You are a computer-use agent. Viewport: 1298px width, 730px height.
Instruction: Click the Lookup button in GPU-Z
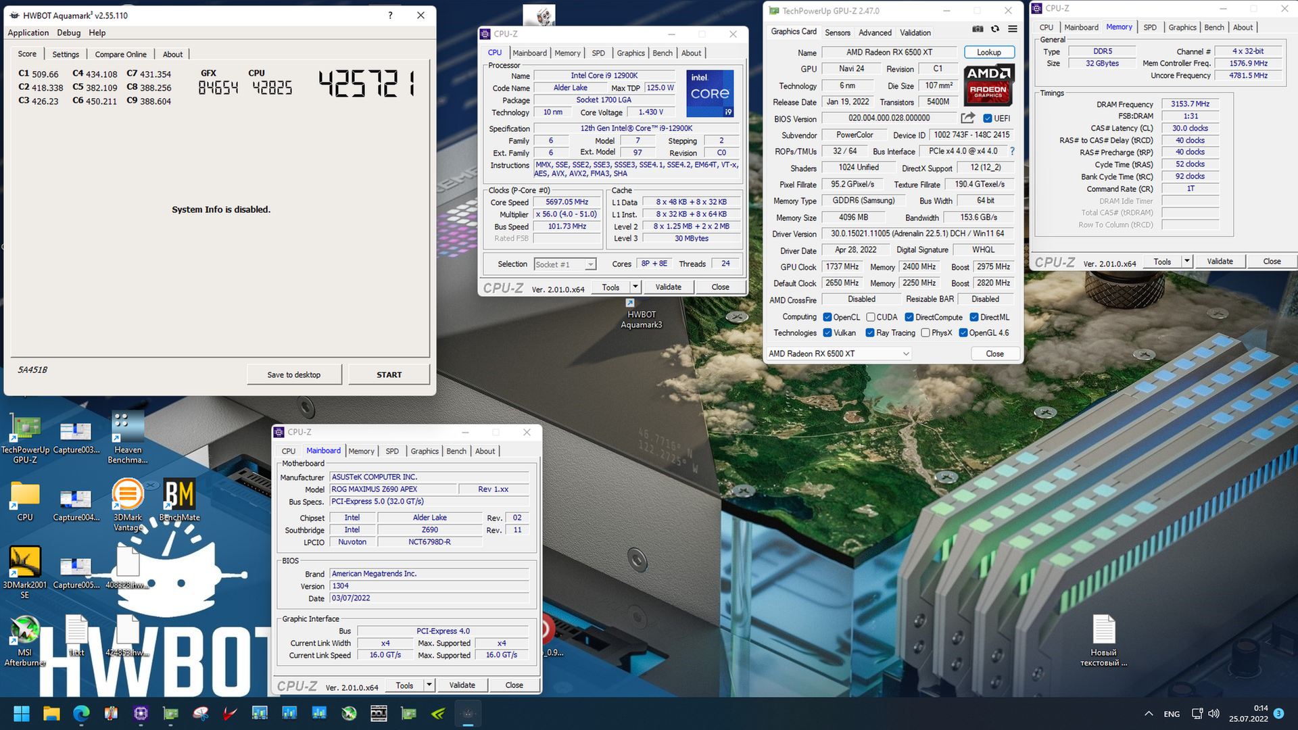[x=988, y=52]
